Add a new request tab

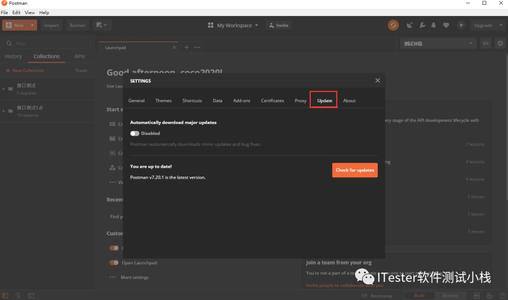[x=187, y=47]
